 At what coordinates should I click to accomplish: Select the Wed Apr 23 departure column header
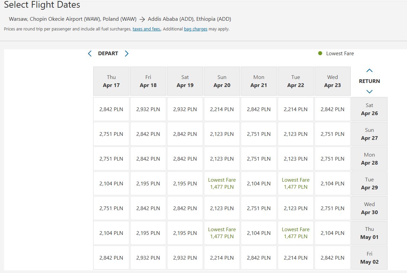pyautogui.click(x=333, y=81)
